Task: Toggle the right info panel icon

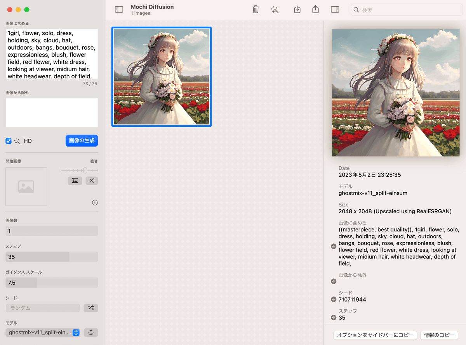Action: (x=335, y=10)
